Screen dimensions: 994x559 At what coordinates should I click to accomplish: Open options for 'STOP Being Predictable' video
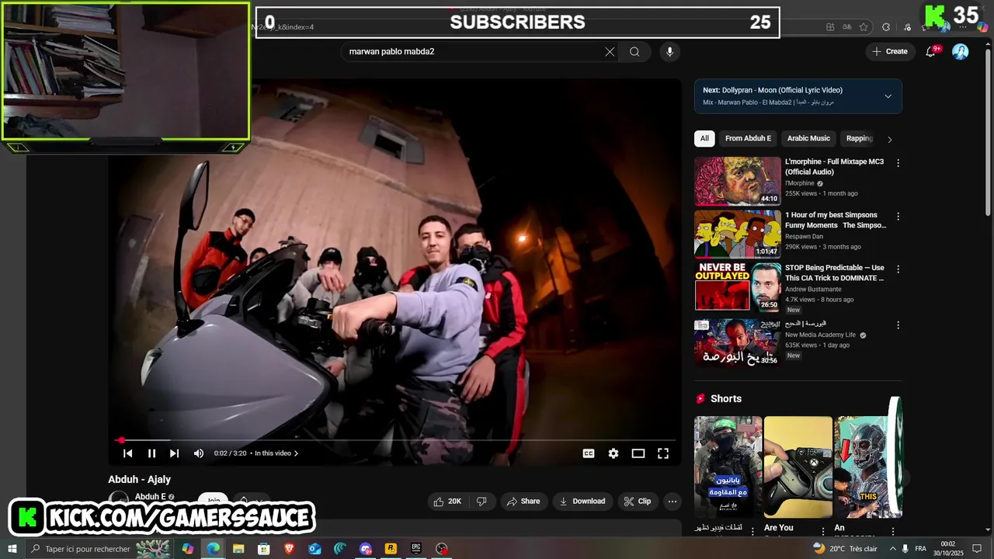[898, 269]
